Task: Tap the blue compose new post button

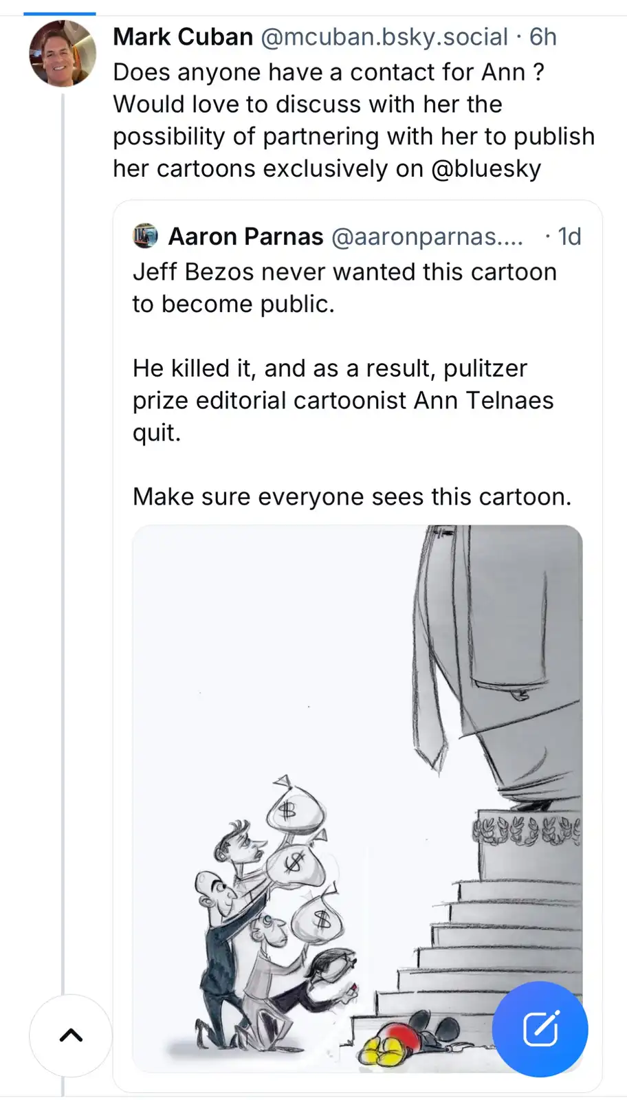Action: (540, 1028)
